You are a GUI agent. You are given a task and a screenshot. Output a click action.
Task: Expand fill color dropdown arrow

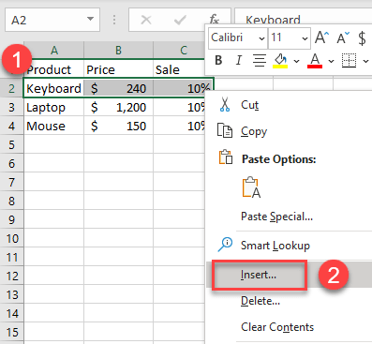coord(296,61)
